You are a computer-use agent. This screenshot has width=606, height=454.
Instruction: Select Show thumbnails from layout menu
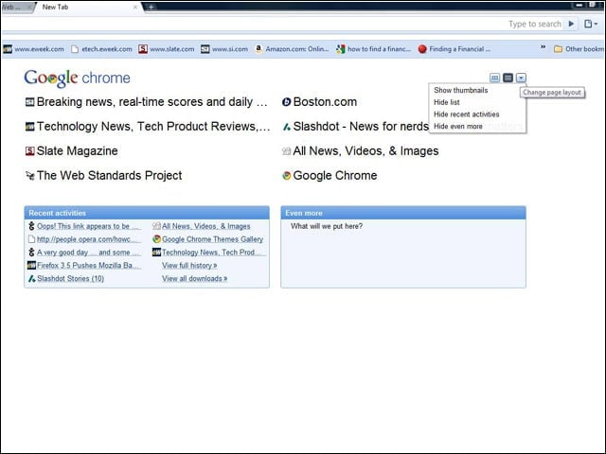coord(461,91)
